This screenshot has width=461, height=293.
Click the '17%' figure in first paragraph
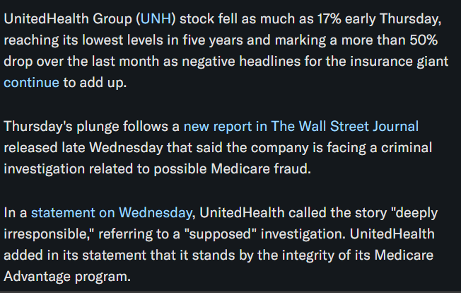[x=329, y=19]
